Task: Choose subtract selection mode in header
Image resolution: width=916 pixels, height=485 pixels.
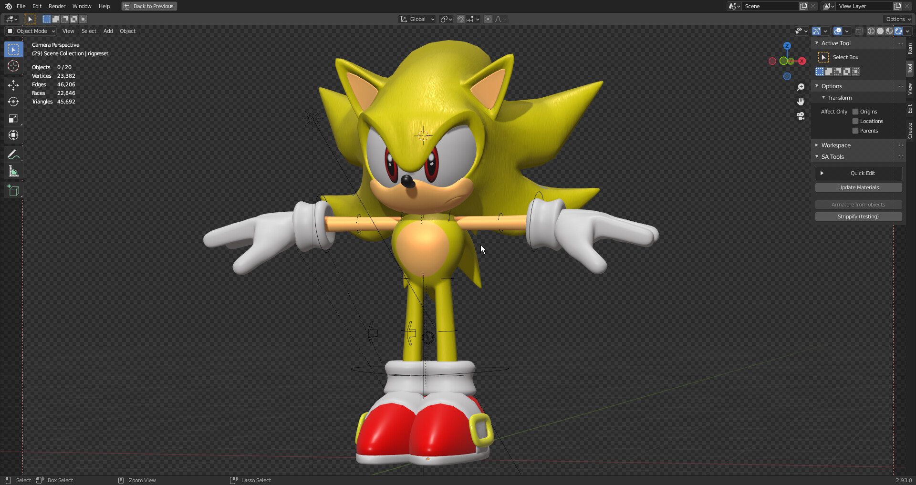Action: click(65, 19)
